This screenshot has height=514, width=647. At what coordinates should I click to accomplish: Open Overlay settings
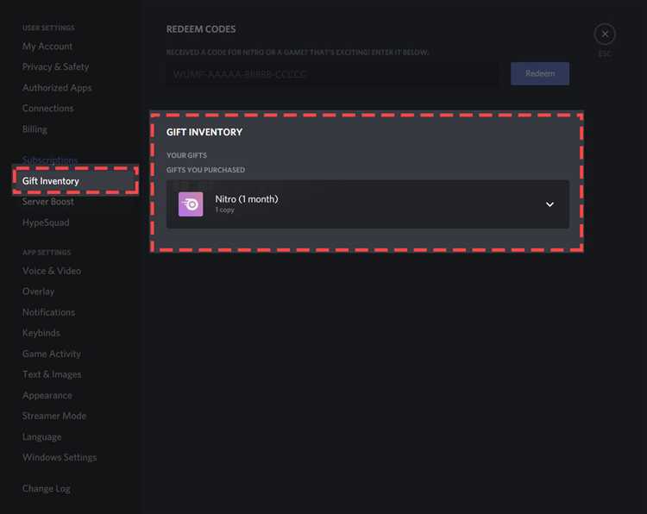pyautogui.click(x=38, y=291)
